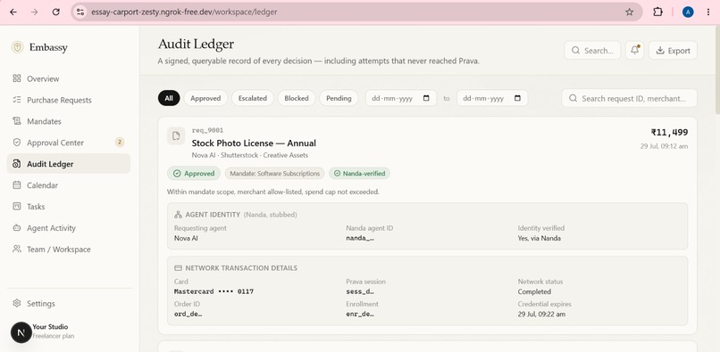Click the Export button
720x352 pixels.
click(x=673, y=51)
